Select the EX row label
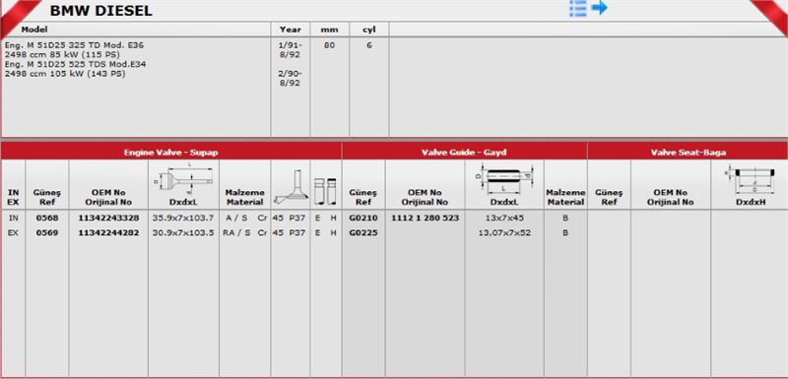 pos(13,233)
